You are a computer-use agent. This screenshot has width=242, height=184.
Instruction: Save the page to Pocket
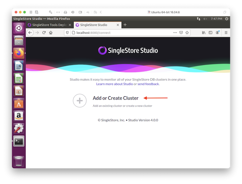click(181, 33)
